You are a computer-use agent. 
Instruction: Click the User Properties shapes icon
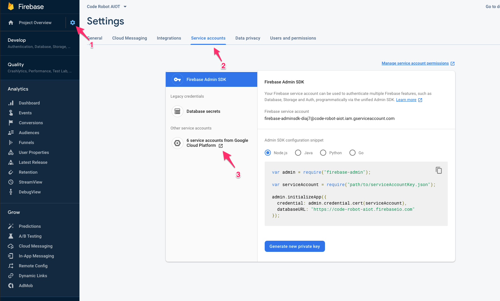11,152
